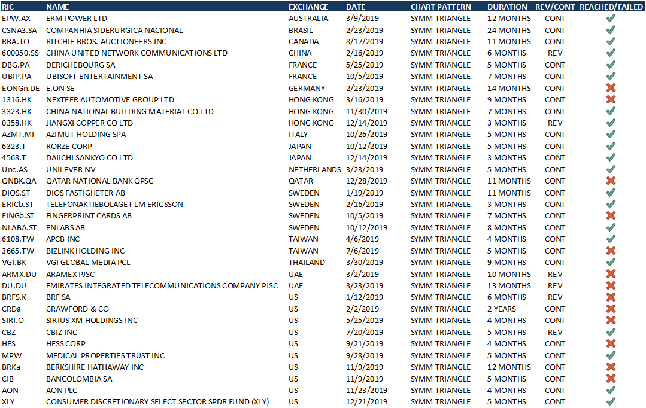Click the red cross in the E.ON SE row
Screen dimensions: 646x408
pos(611,88)
